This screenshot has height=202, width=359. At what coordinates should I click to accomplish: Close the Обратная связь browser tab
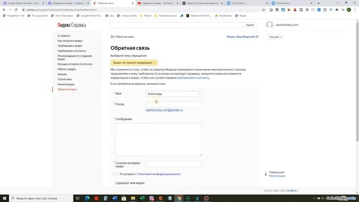133,3
